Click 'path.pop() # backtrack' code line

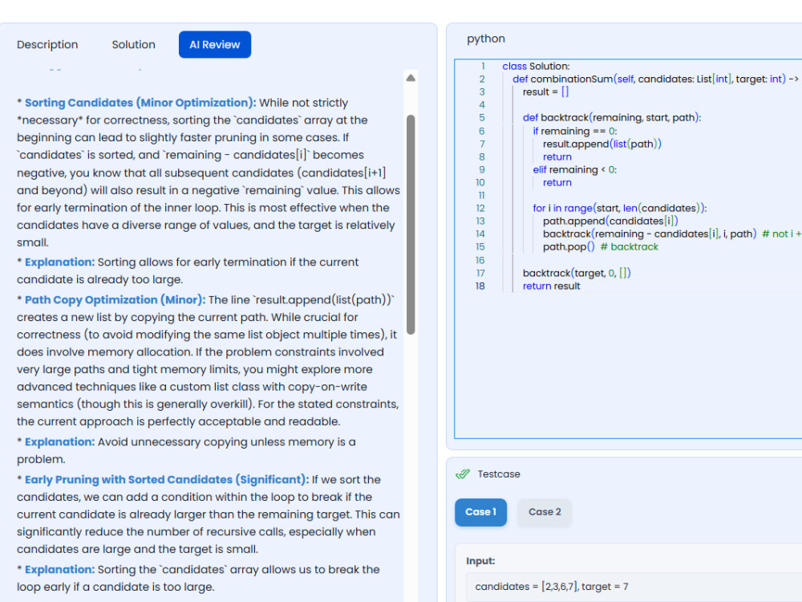coord(601,246)
